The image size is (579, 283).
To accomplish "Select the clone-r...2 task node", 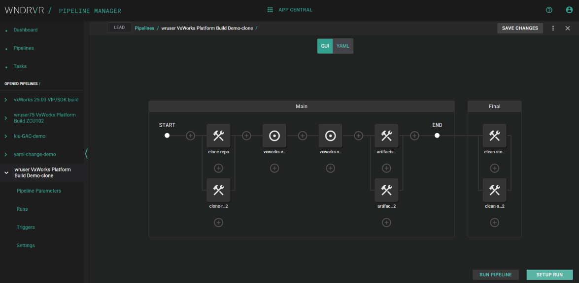I will click(218, 191).
